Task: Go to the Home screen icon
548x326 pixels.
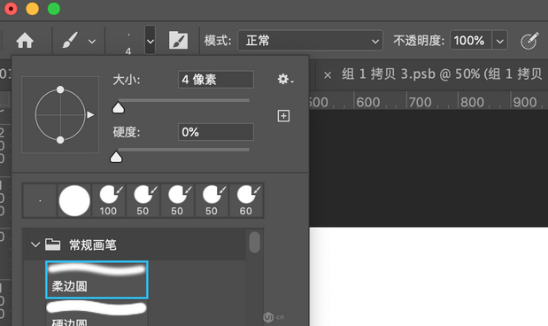Action: point(25,41)
